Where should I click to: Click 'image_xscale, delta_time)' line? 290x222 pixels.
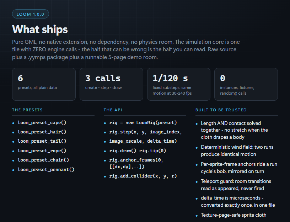point(143,141)
